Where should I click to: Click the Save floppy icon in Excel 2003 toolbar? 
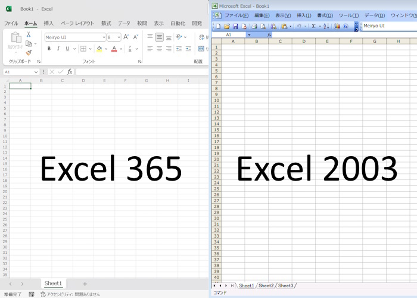point(235,26)
